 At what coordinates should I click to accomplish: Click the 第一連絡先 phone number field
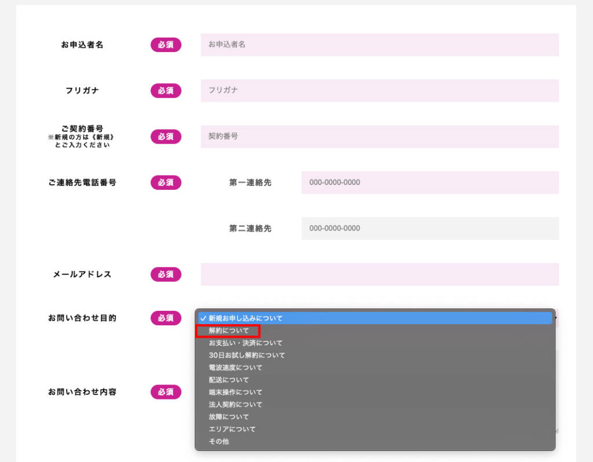430,182
